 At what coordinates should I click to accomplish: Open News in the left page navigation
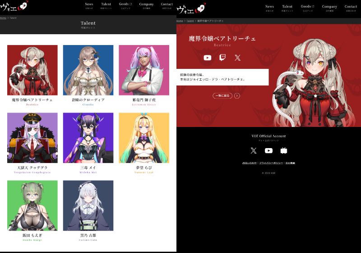point(89,5)
